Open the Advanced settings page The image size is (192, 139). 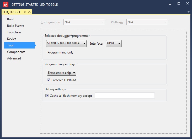(x=14, y=58)
